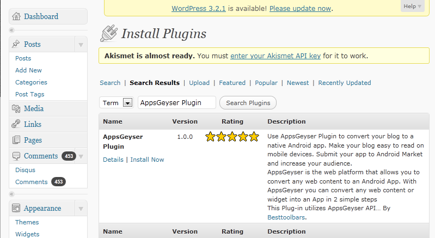Collapse the Appearance menu arrow

tap(81, 208)
